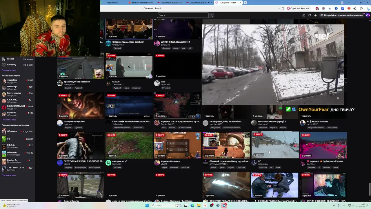Open yuuechka channel avatar in sidebar

4,81
